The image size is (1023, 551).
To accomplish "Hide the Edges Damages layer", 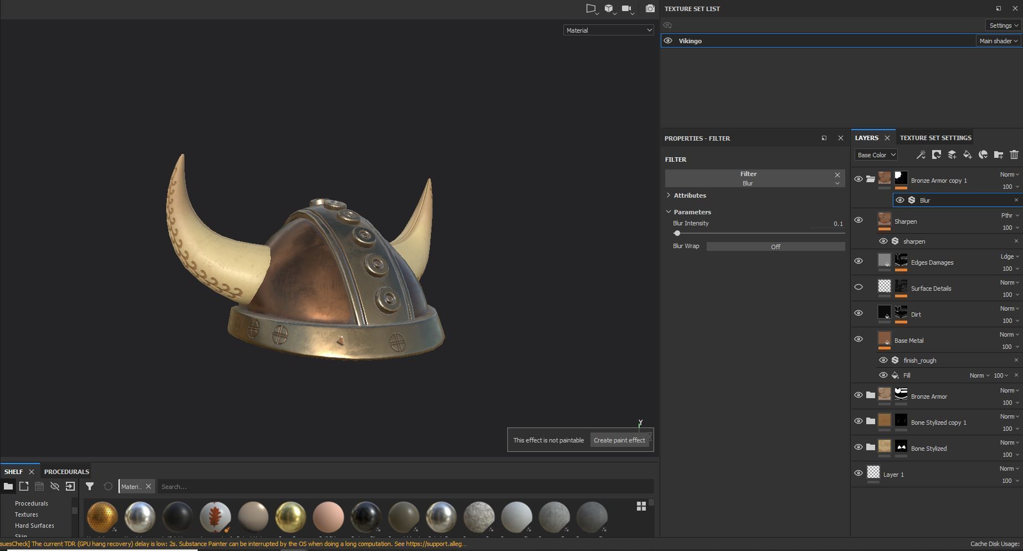I will [x=859, y=261].
